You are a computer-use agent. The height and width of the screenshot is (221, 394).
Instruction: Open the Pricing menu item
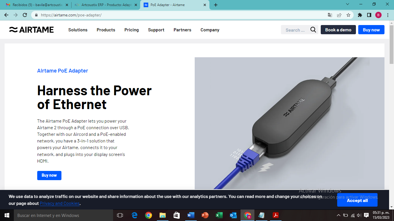click(132, 30)
